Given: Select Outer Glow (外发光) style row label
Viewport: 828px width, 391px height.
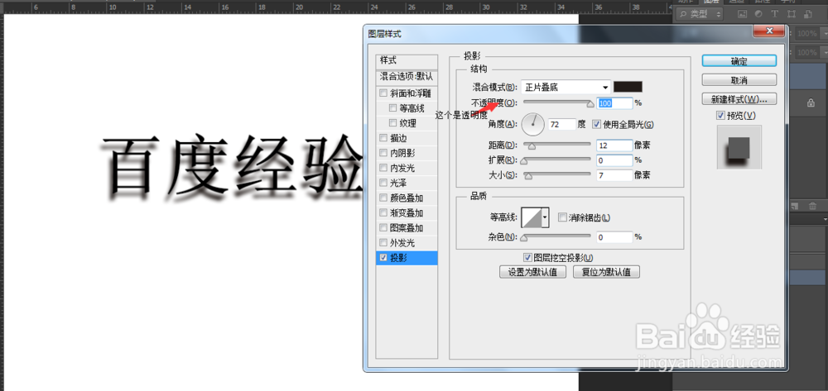Looking at the screenshot, I should (x=402, y=243).
